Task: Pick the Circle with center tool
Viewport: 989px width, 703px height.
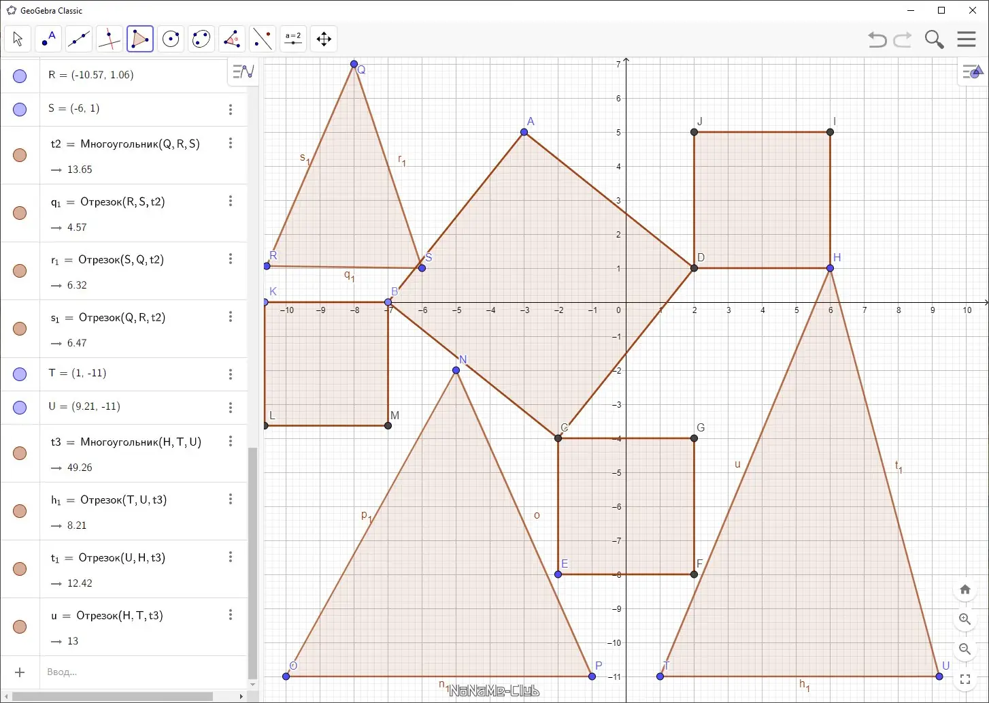Action: click(x=171, y=39)
